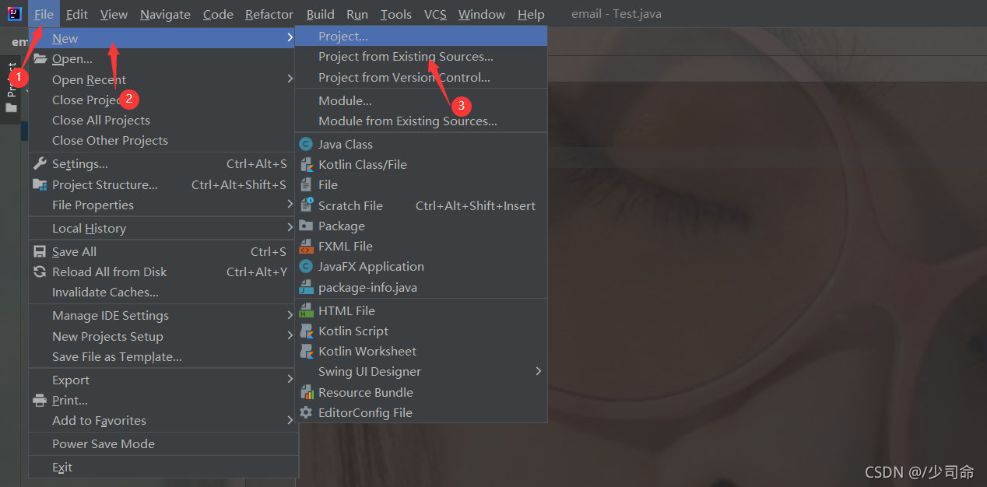987x487 pixels.
Task: Select Project from Existing Sources...
Action: 421,56
